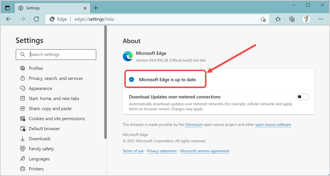Click the Chromium link

coord(193,125)
